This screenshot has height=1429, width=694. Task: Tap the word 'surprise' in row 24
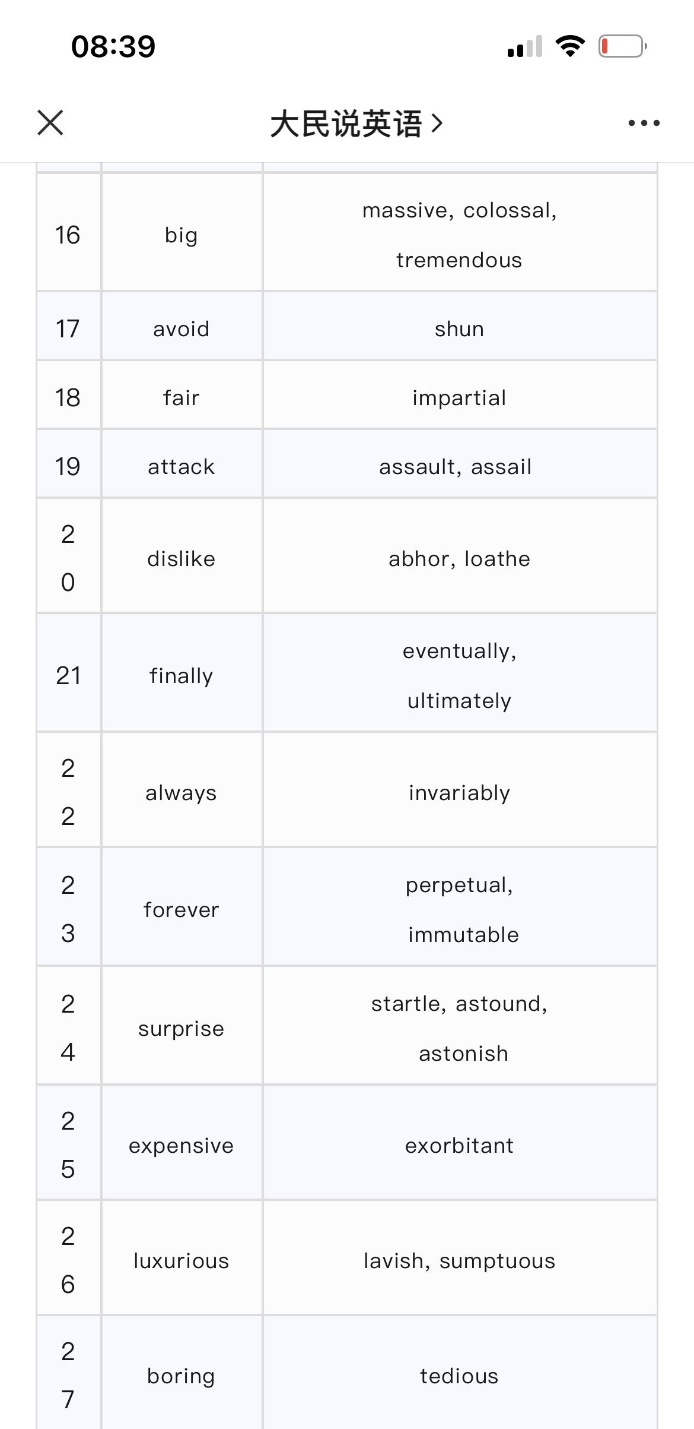182,1029
